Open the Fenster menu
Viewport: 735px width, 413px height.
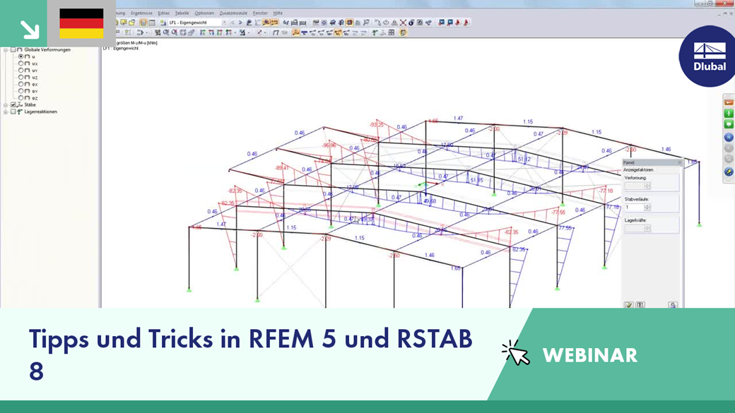(260, 13)
